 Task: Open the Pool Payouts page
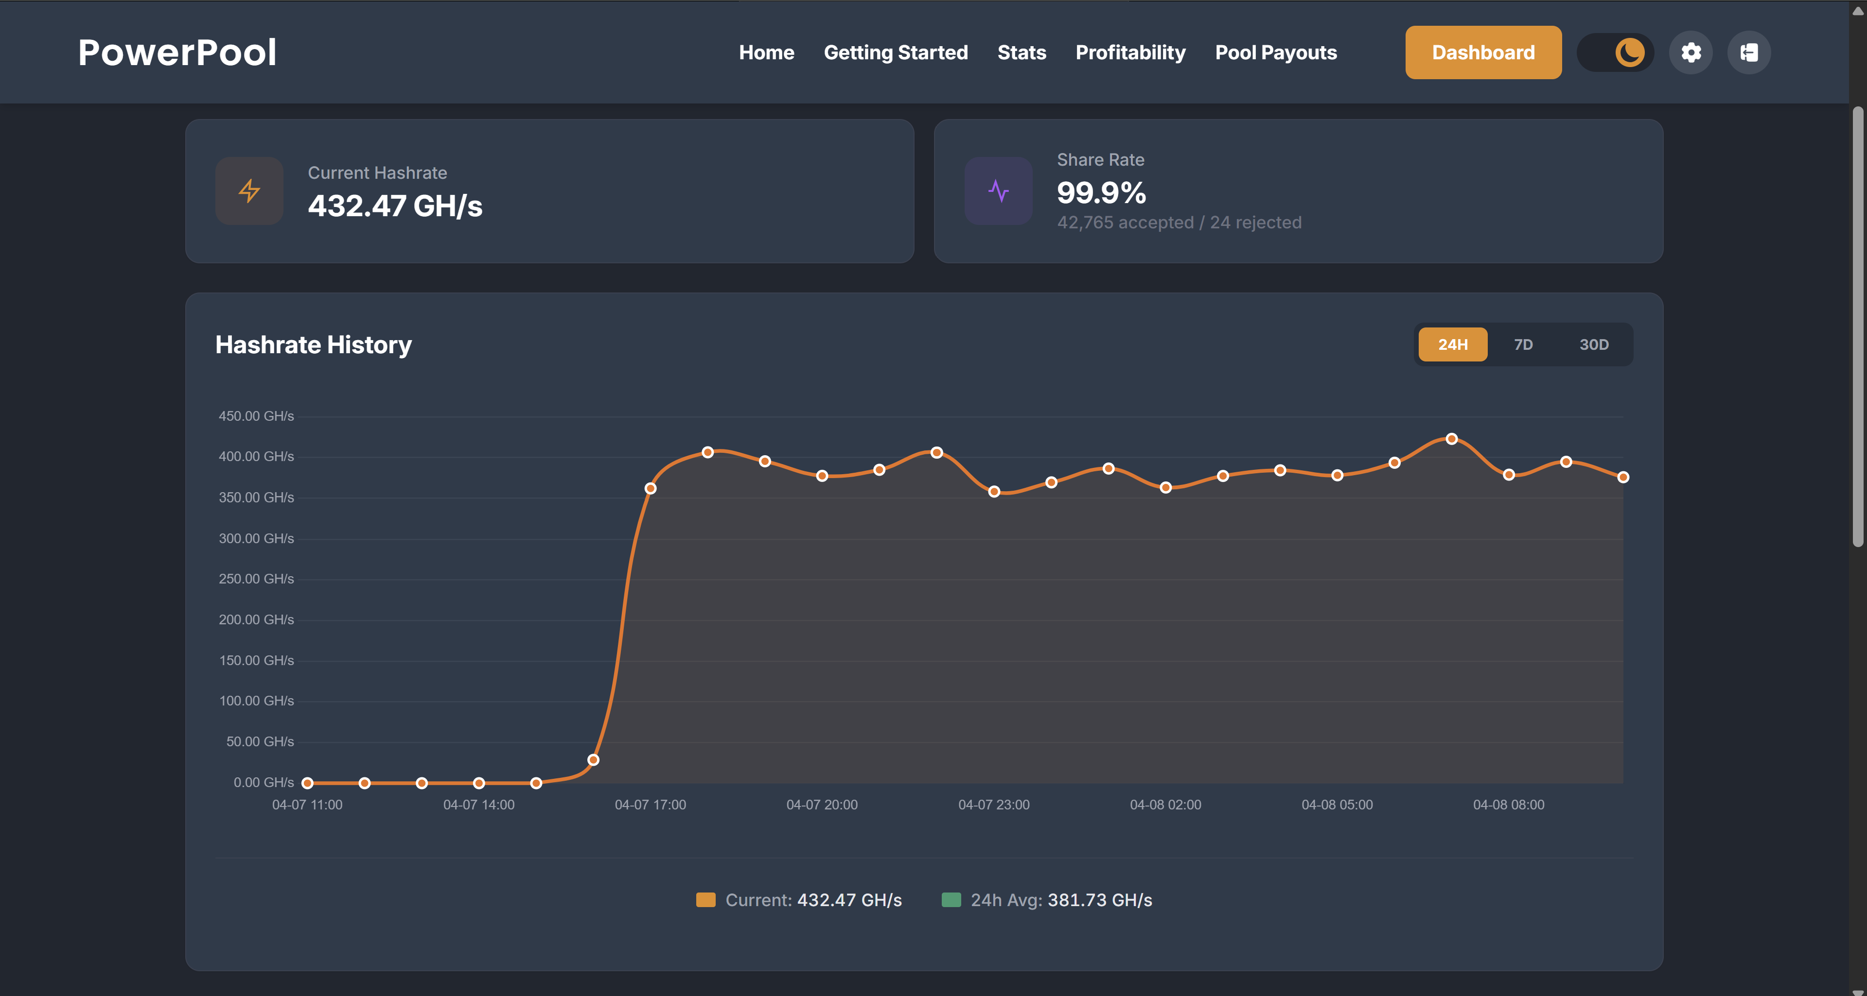click(x=1276, y=52)
